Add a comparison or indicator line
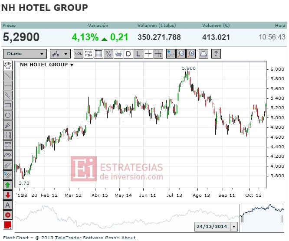289x241 pixels. point(171,54)
